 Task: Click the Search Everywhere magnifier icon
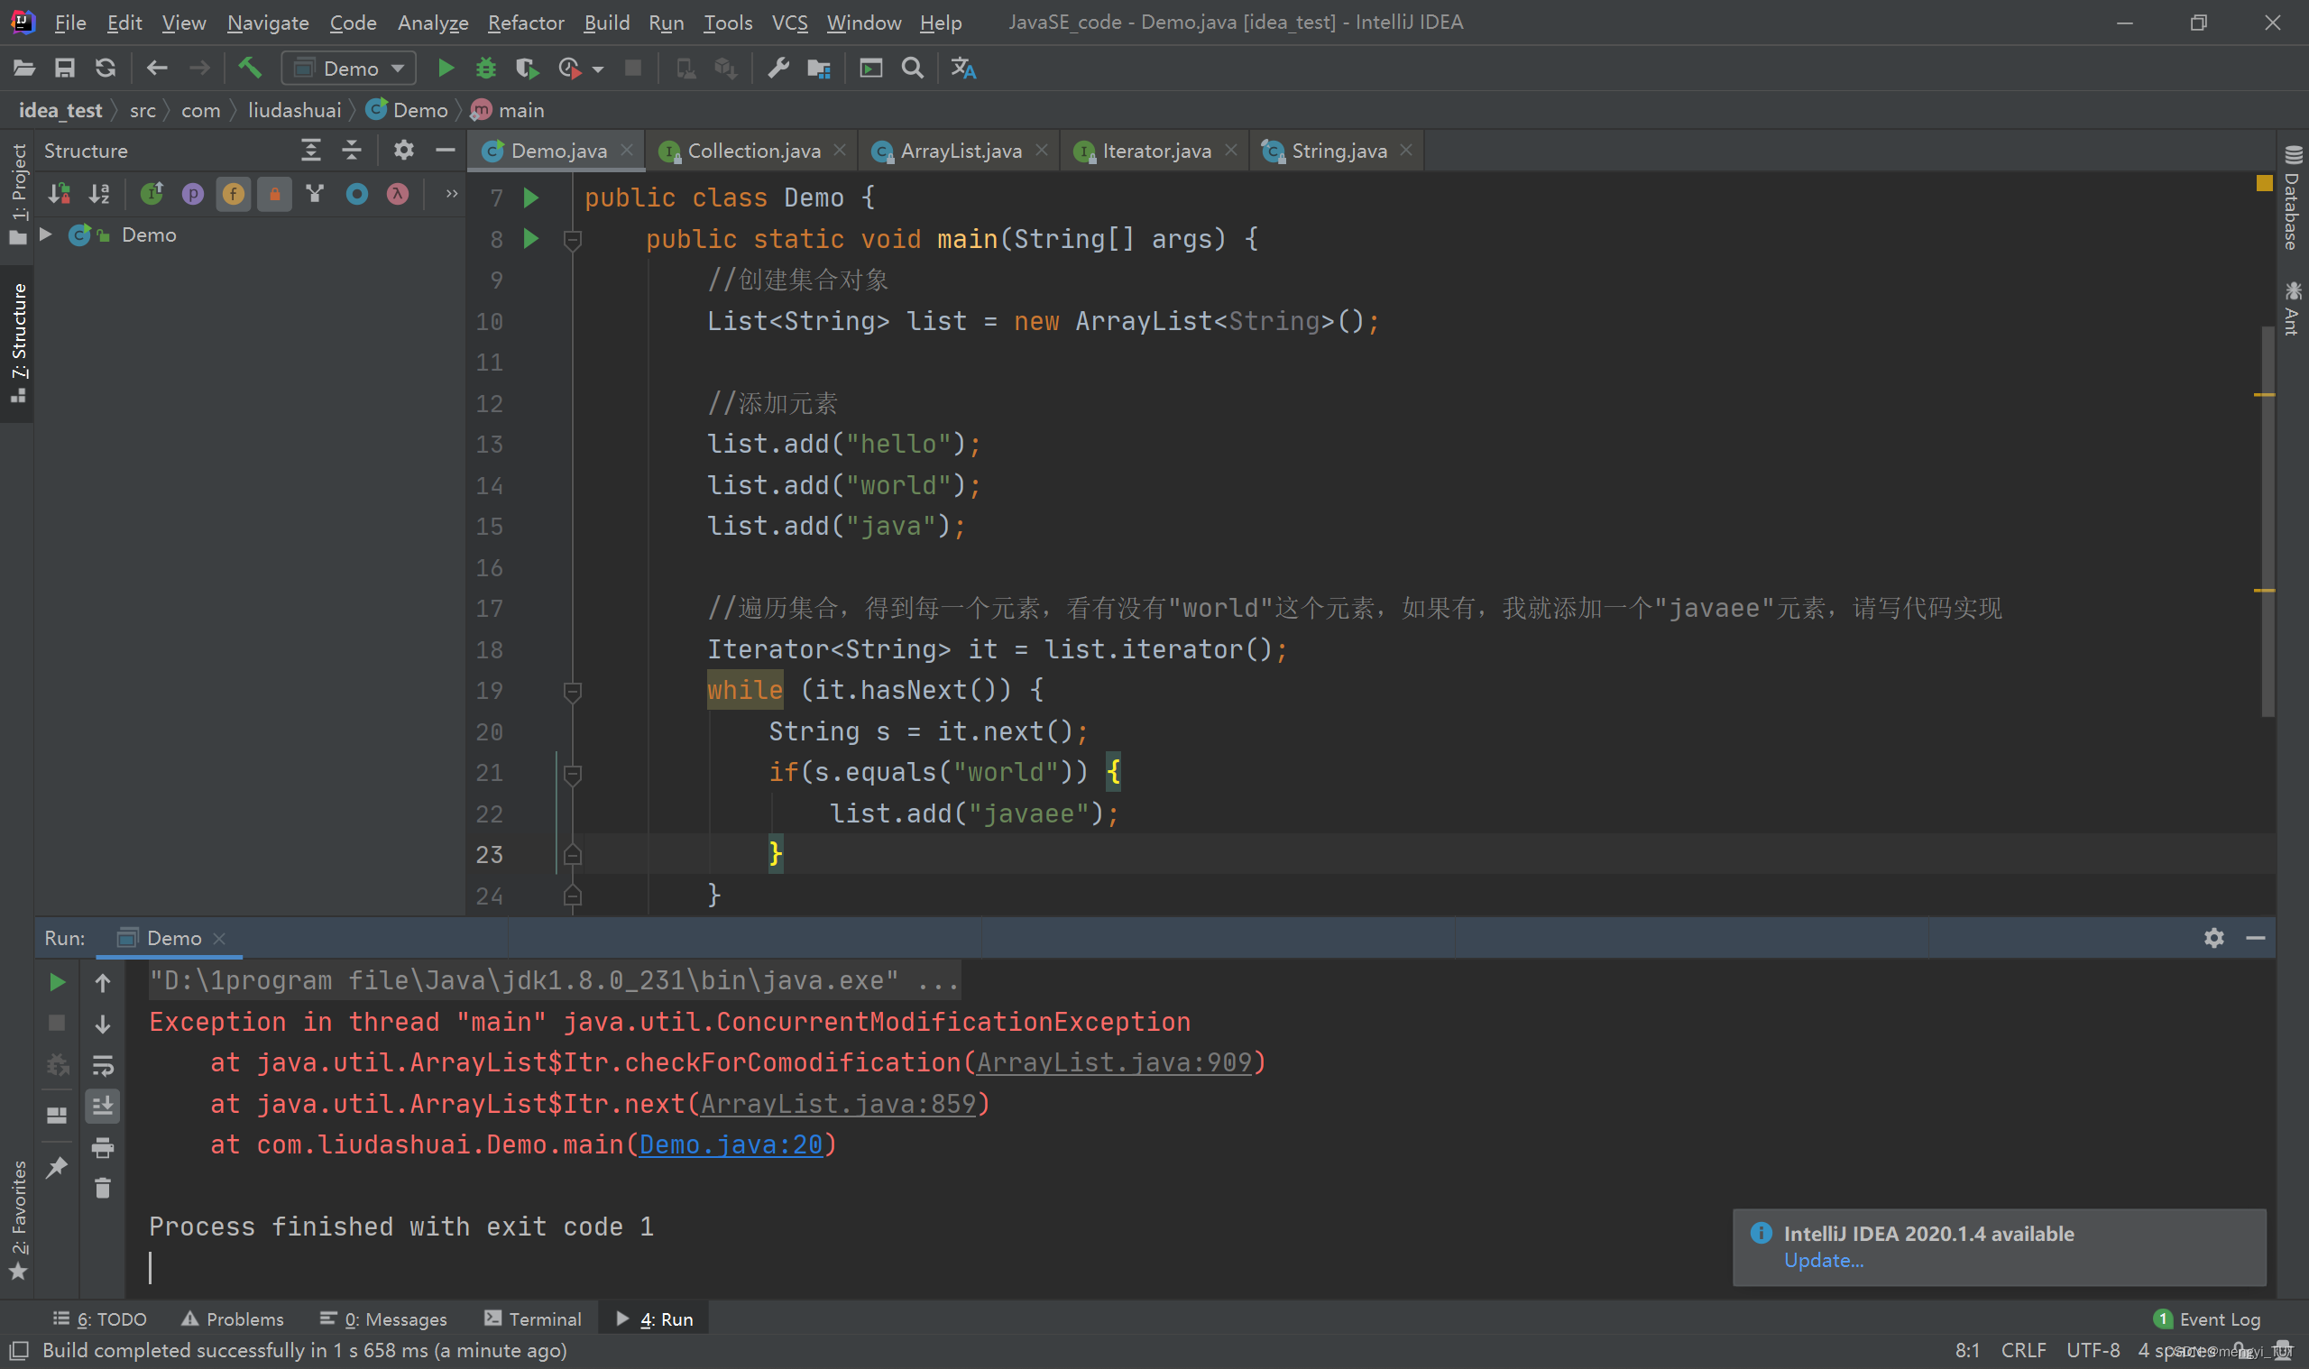(913, 69)
